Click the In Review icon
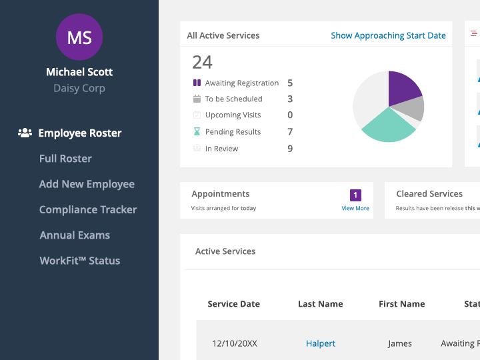The height and width of the screenshot is (360, 480). [x=197, y=149]
